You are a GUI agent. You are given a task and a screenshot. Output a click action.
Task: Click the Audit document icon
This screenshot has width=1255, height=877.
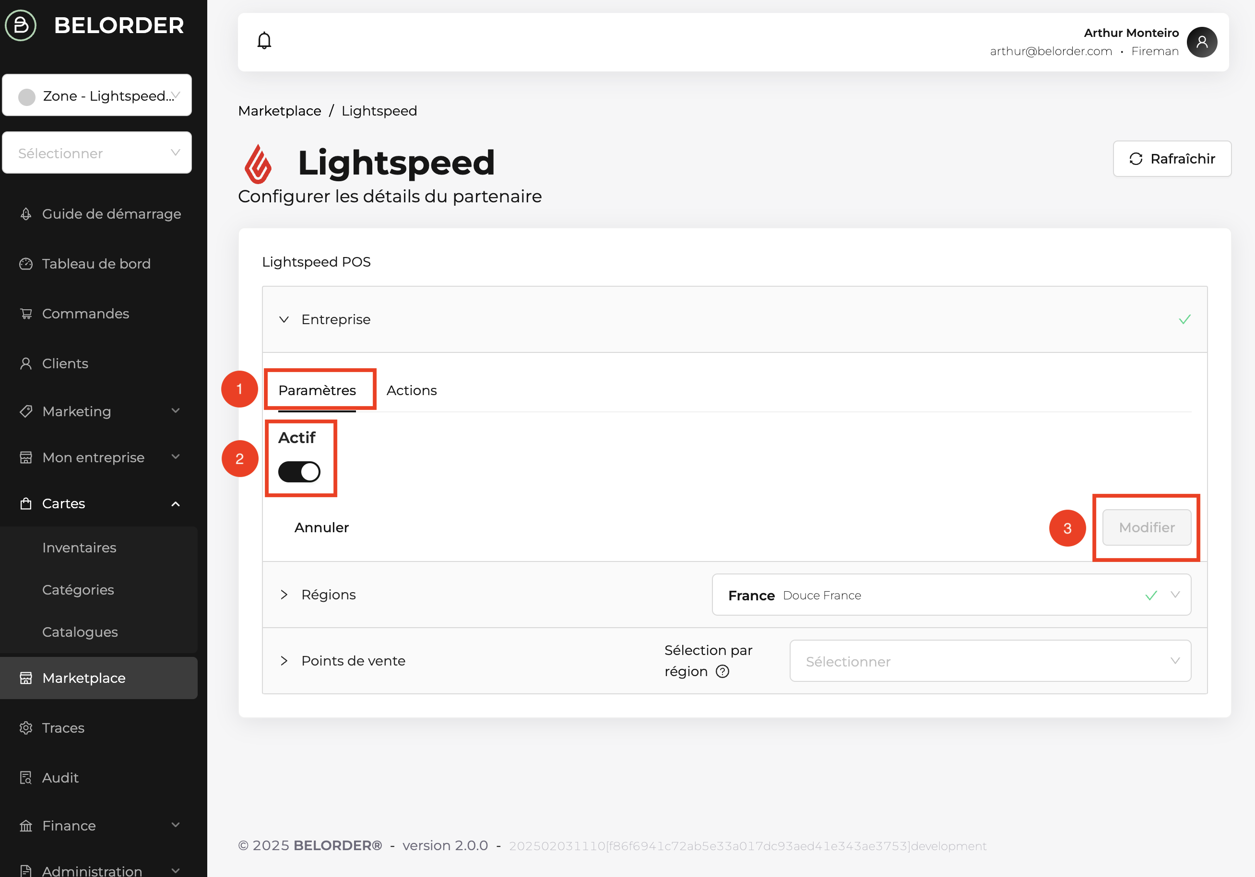[x=26, y=778]
